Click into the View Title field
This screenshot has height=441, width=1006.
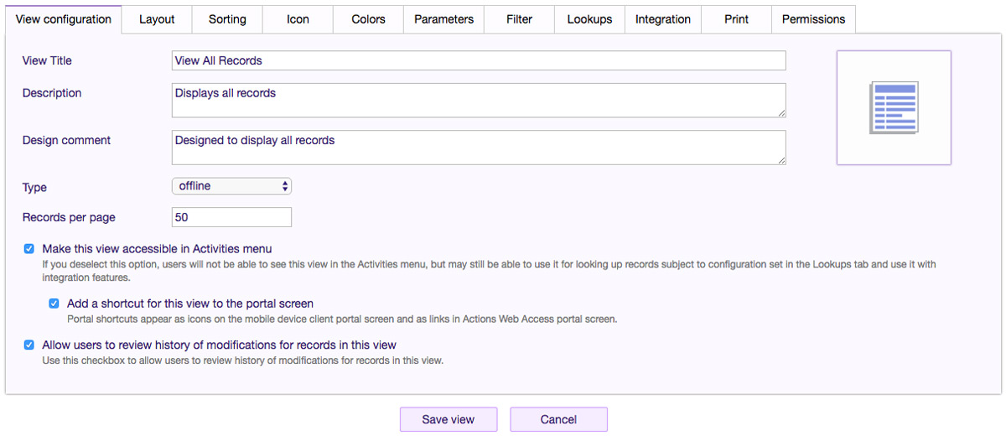478,60
